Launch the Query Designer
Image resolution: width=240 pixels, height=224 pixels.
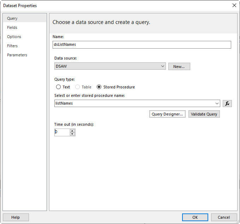coord(167,114)
